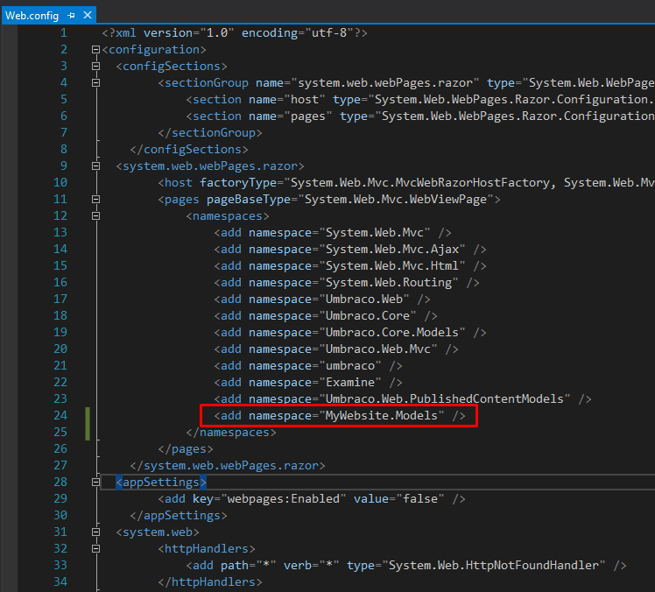The width and height of the screenshot is (655, 592).
Task: Click the encoding "utf-8" value
Action: click(x=328, y=32)
